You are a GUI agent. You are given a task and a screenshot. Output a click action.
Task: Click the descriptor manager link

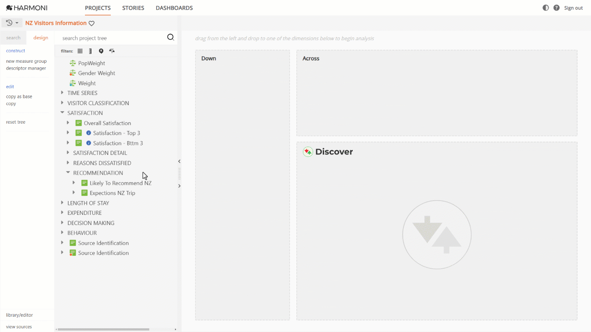tap(26, 68)
